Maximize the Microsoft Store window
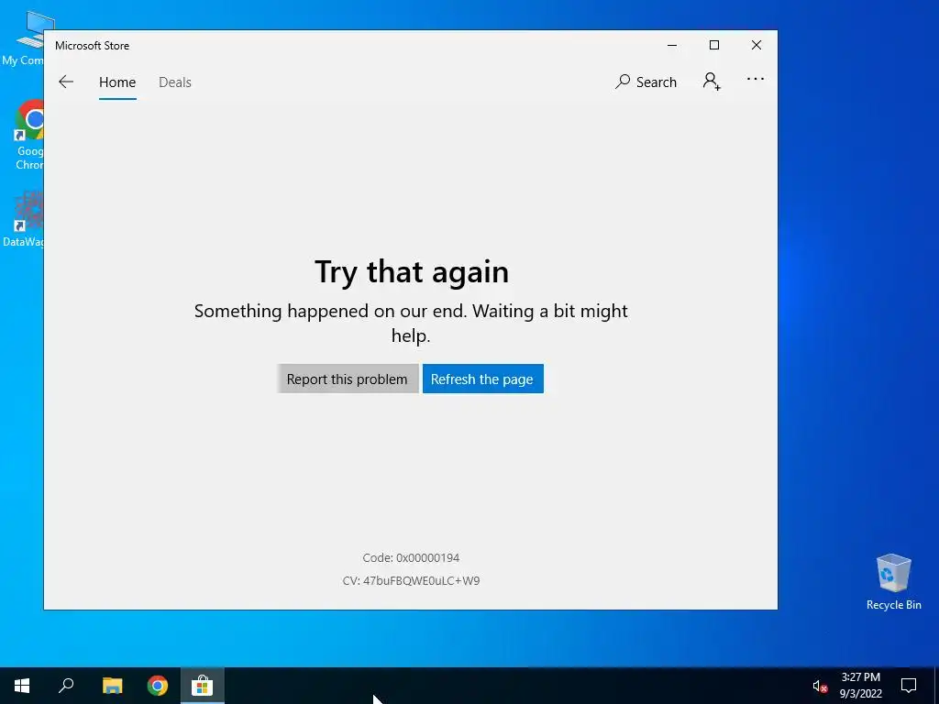Image resolution: width=939 pixels, height=704 pixels. pyautogui.click(x=713, y=46)
